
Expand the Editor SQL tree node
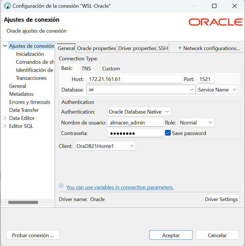[5, 126]
